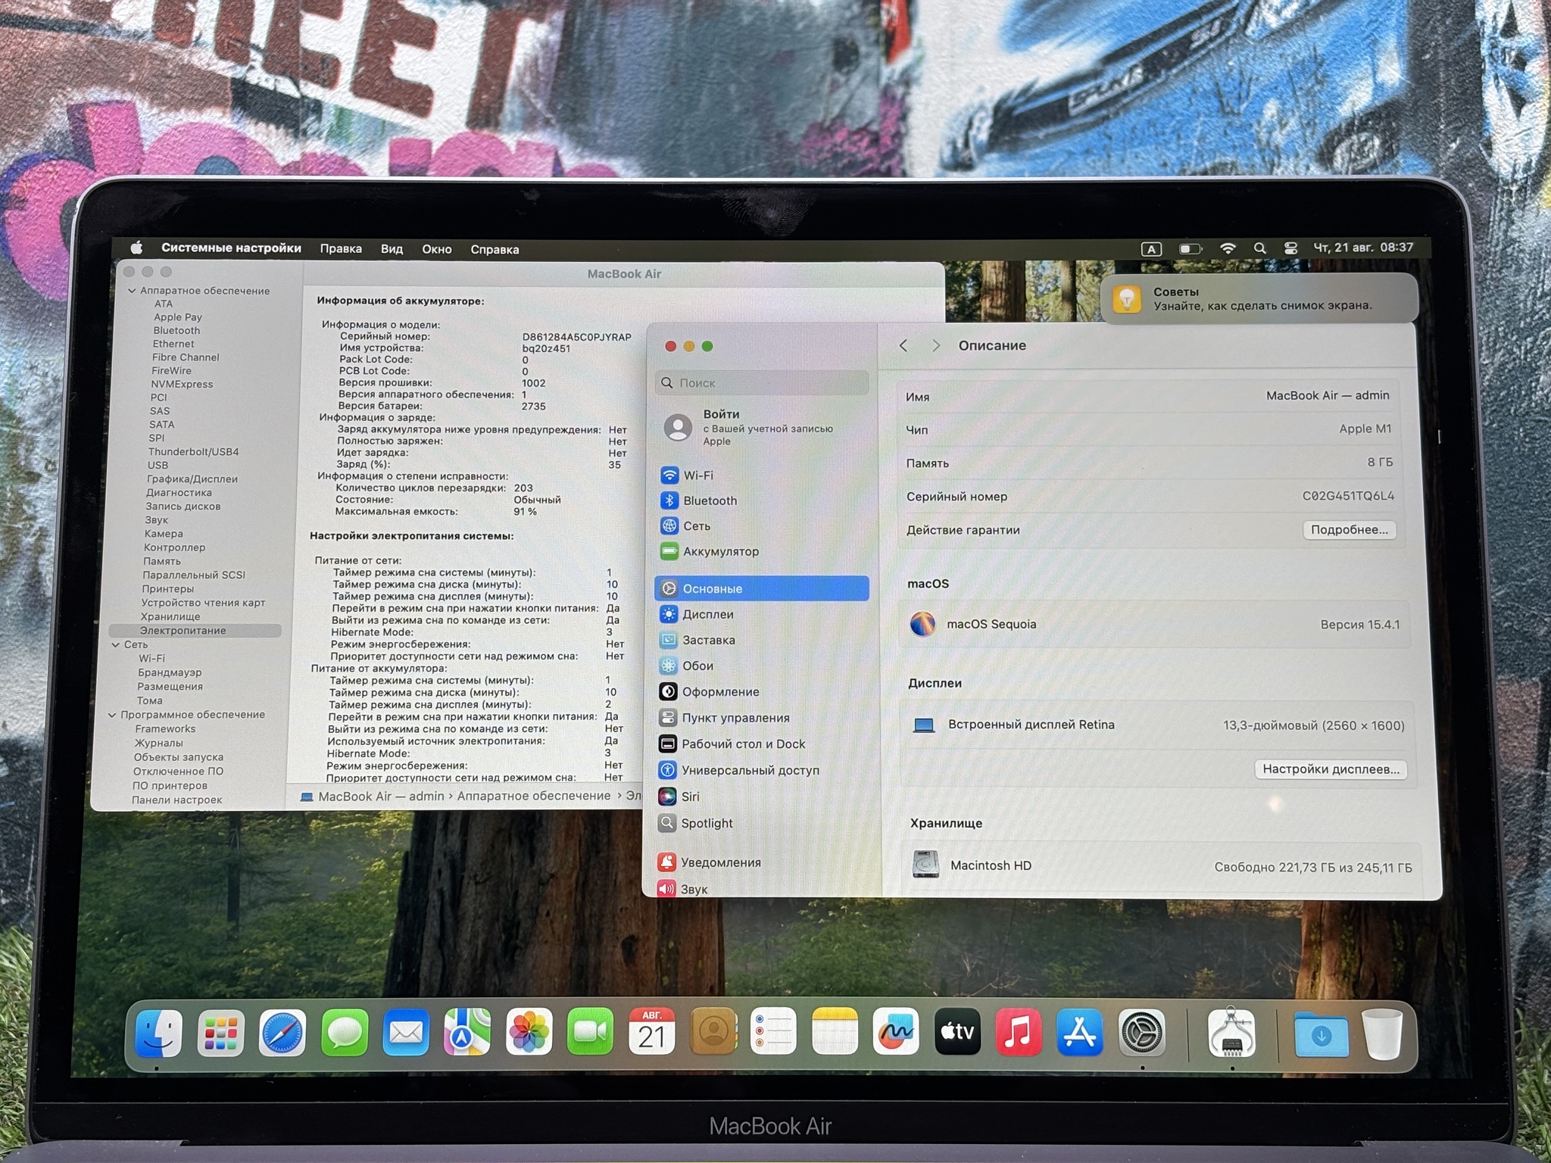Open the Вид menu
The height and width of the screenshot is (1163, 1551).
[392, 249]
